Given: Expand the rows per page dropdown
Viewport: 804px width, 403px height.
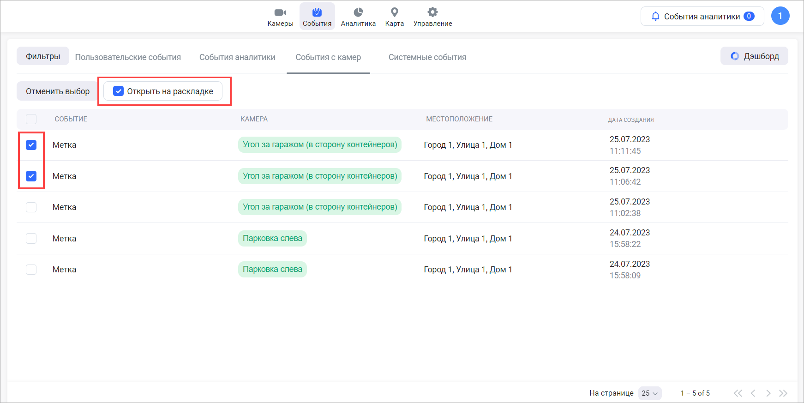Looking at the screenshot, I should click(x=650, y=393).
